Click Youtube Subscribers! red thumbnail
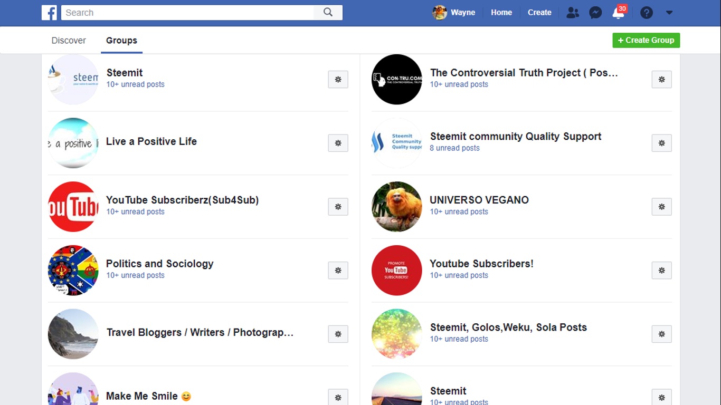Viewport: 721px width, 405px height. (397, 271)
